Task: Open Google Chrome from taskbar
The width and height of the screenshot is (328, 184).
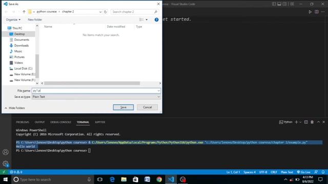Action: pyautogui.click(x=159, y=179)
